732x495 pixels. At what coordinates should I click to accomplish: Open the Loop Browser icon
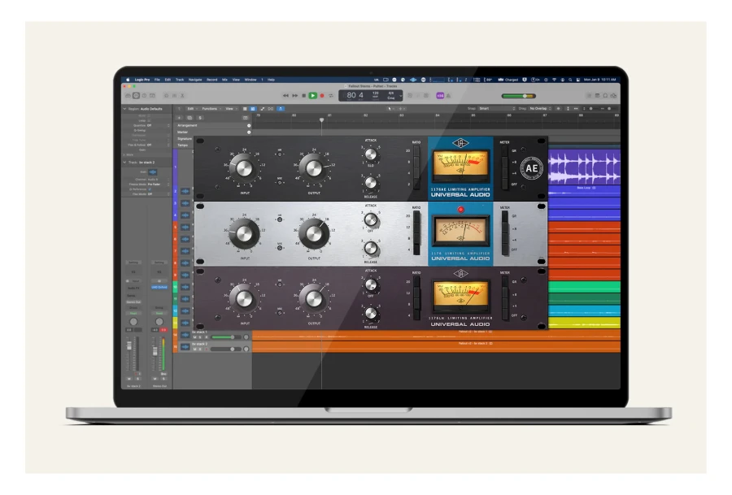point(605,96)
